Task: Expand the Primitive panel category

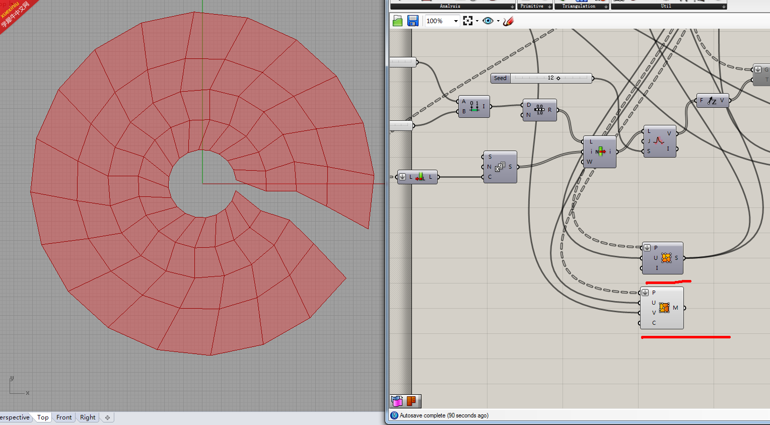Action: (x=535, y=6)
